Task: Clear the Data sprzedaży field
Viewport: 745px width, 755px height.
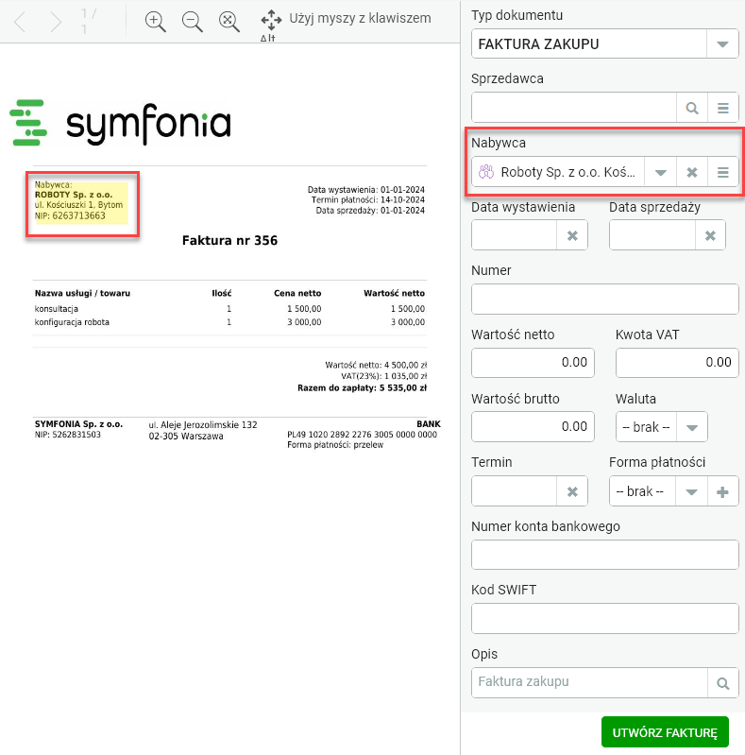Action: pos(710,235)
